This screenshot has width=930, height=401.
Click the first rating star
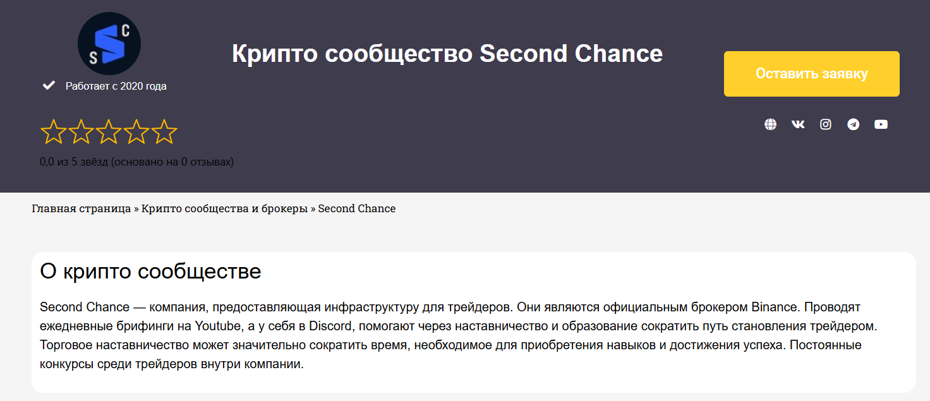(53, 131)
